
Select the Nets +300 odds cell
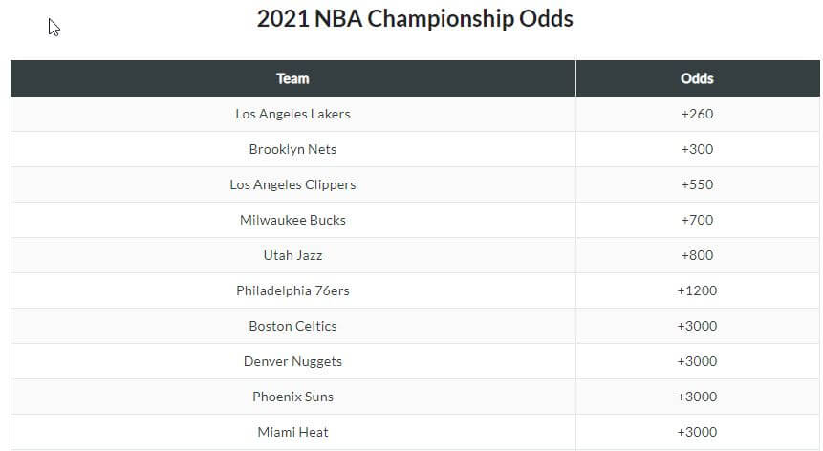tap(697, 149)
